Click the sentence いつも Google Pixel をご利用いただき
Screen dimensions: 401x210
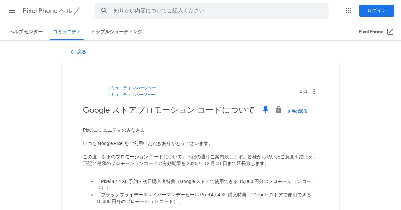(x=148, y=143)
